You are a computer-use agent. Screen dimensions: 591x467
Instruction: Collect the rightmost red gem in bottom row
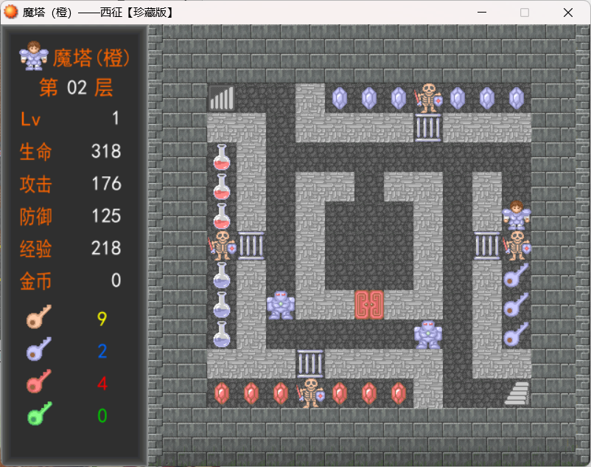click(399, 393)
